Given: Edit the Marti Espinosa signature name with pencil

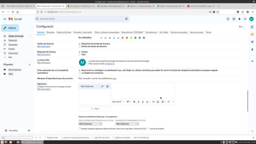Looking at the screenshot, I should coord(102,86).
